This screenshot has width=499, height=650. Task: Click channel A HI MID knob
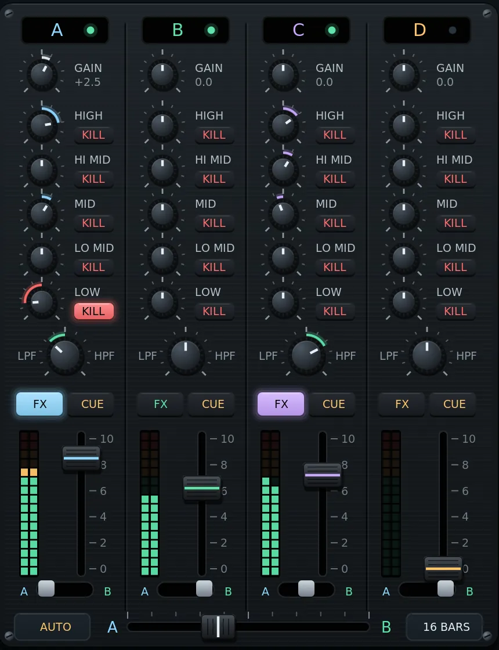(x=42, y=170)
